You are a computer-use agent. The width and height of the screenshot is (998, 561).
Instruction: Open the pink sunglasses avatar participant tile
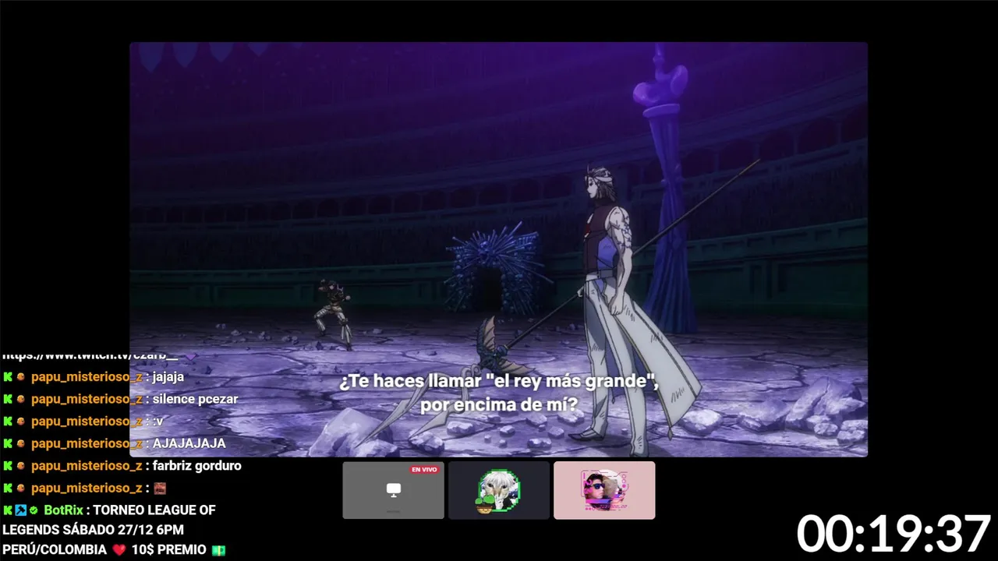(604, 490)
